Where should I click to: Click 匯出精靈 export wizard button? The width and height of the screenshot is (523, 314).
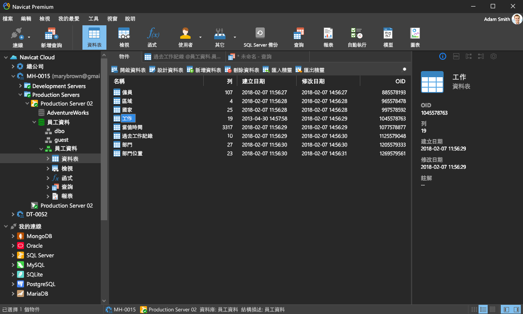coord(310,70)
